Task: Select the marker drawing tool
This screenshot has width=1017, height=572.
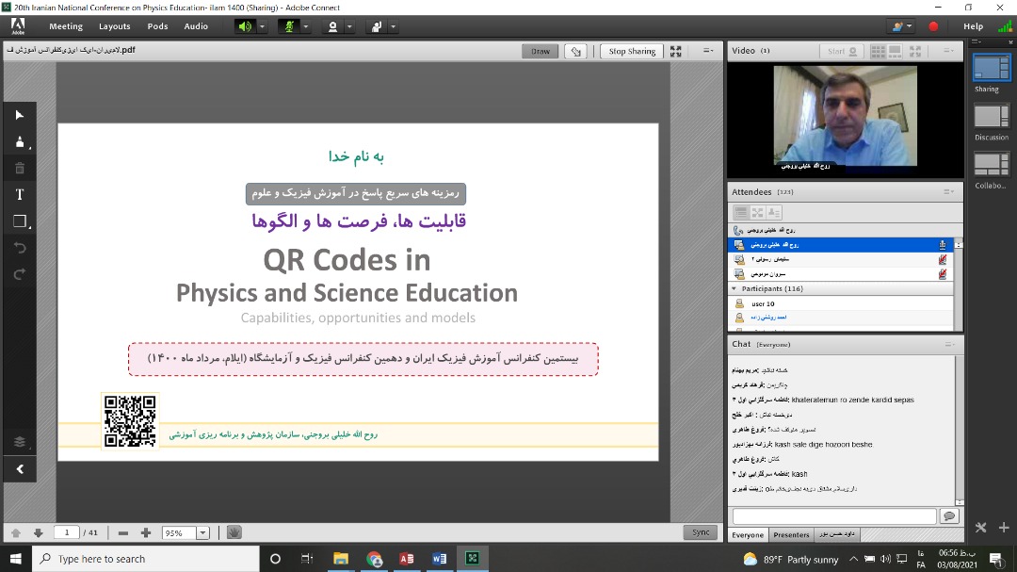Action: point(20,142)
